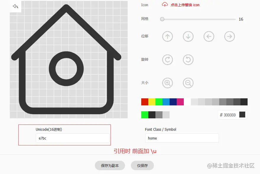Pick the magenta color swatch
The height and width of the screenshot is (174, 260).
180,102
